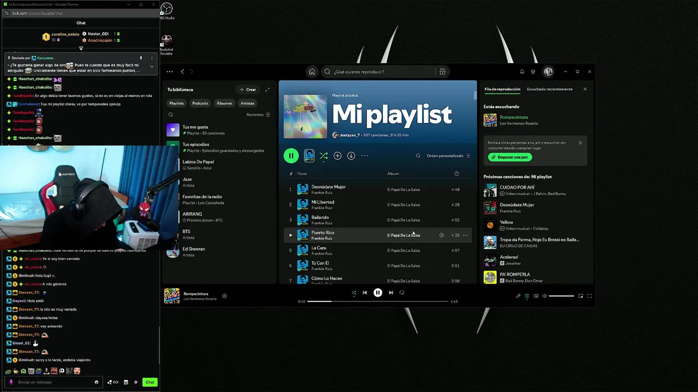Screen dimensions: 698x392
Task: Open Mi playlist cover image
Action: [305, 117]
